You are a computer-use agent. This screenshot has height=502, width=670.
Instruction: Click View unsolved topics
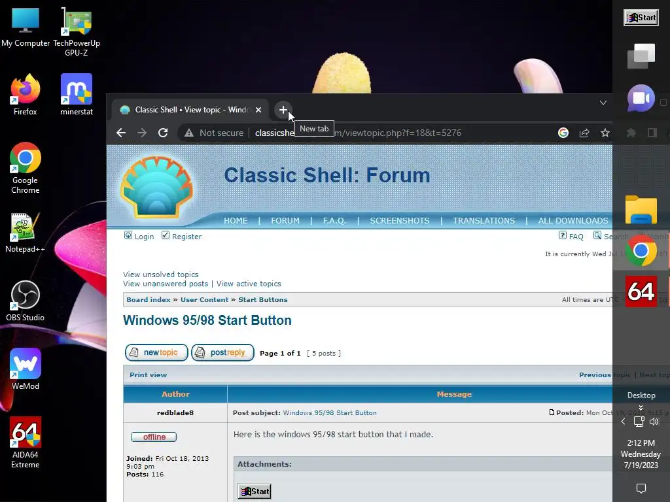(x=161, y=275)
